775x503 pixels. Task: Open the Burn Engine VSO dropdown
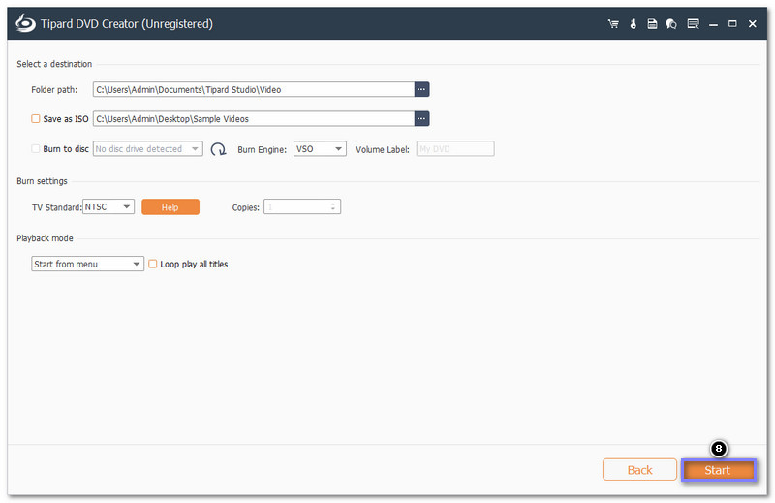[320, 149]
